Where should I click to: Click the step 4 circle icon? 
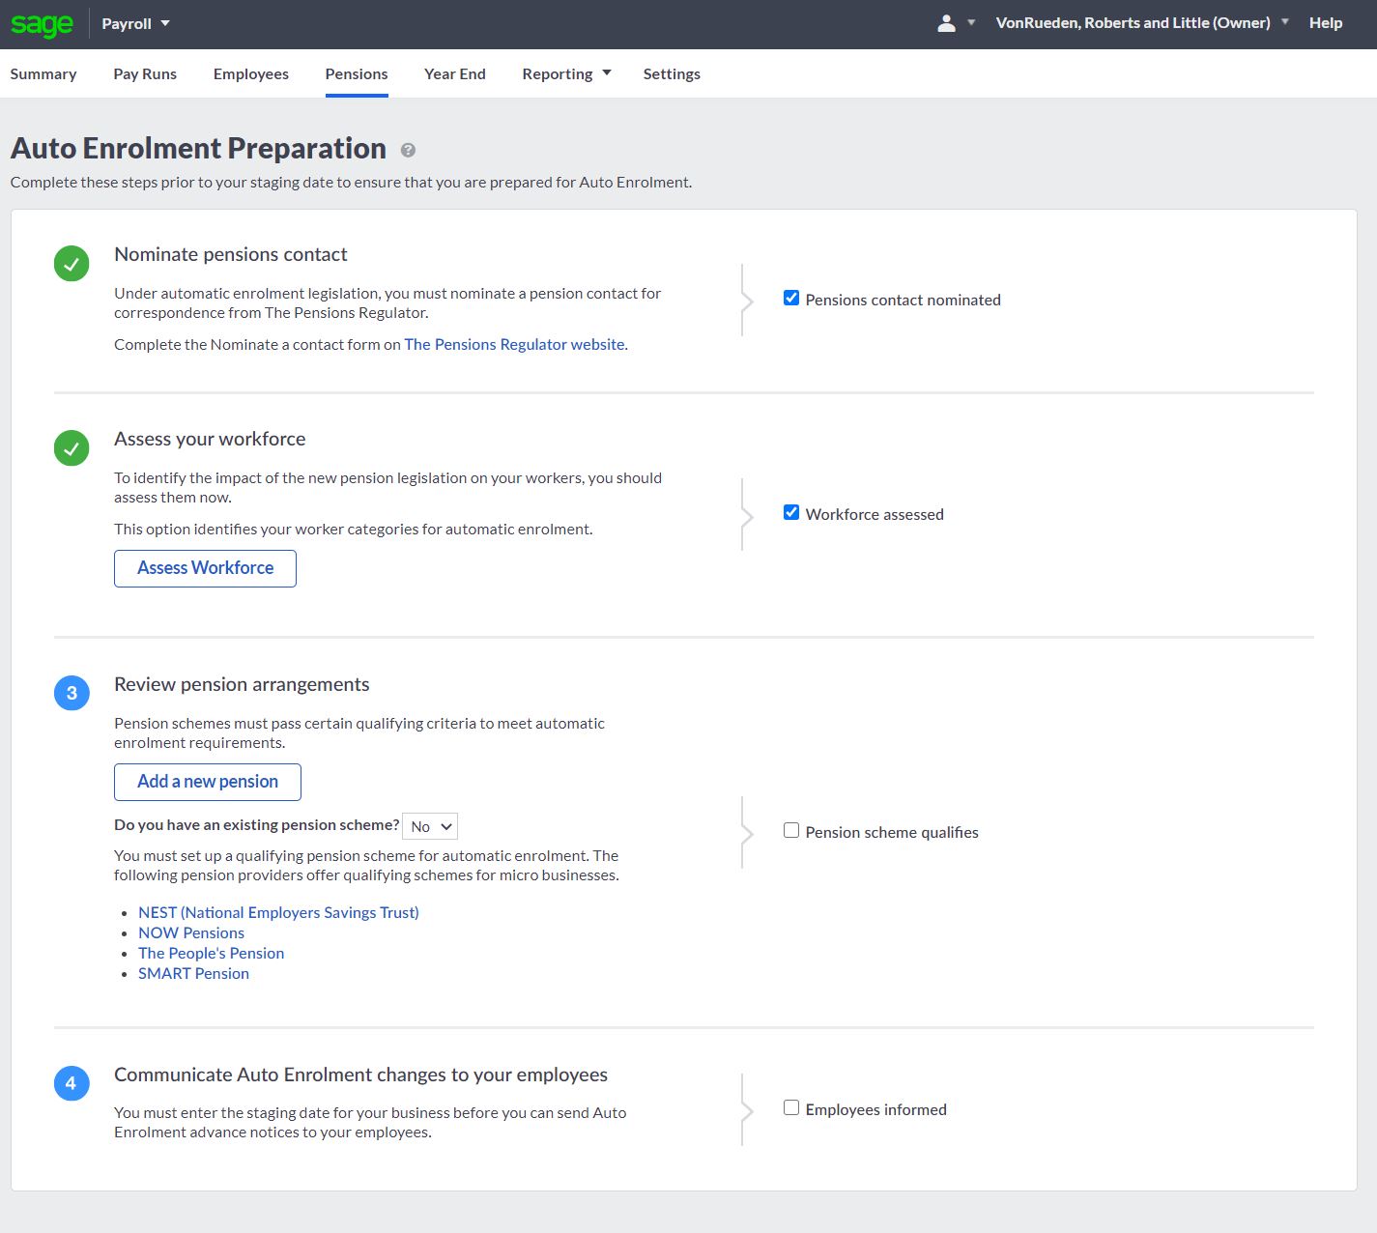click(x=72, y=1083)
